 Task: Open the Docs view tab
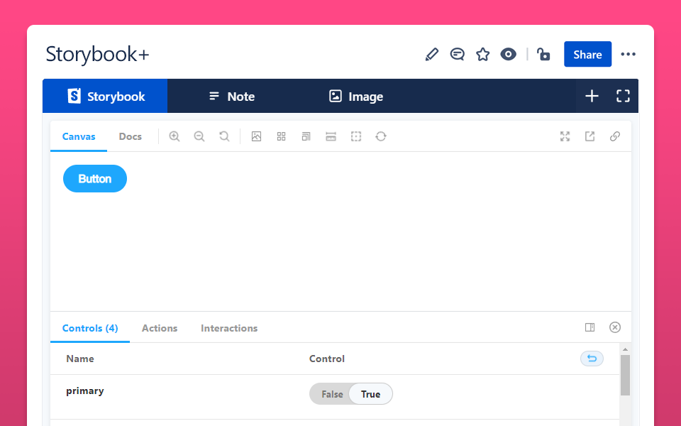[x=131, y=136]
